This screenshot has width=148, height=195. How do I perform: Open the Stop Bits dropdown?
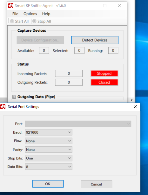point(49,158)
